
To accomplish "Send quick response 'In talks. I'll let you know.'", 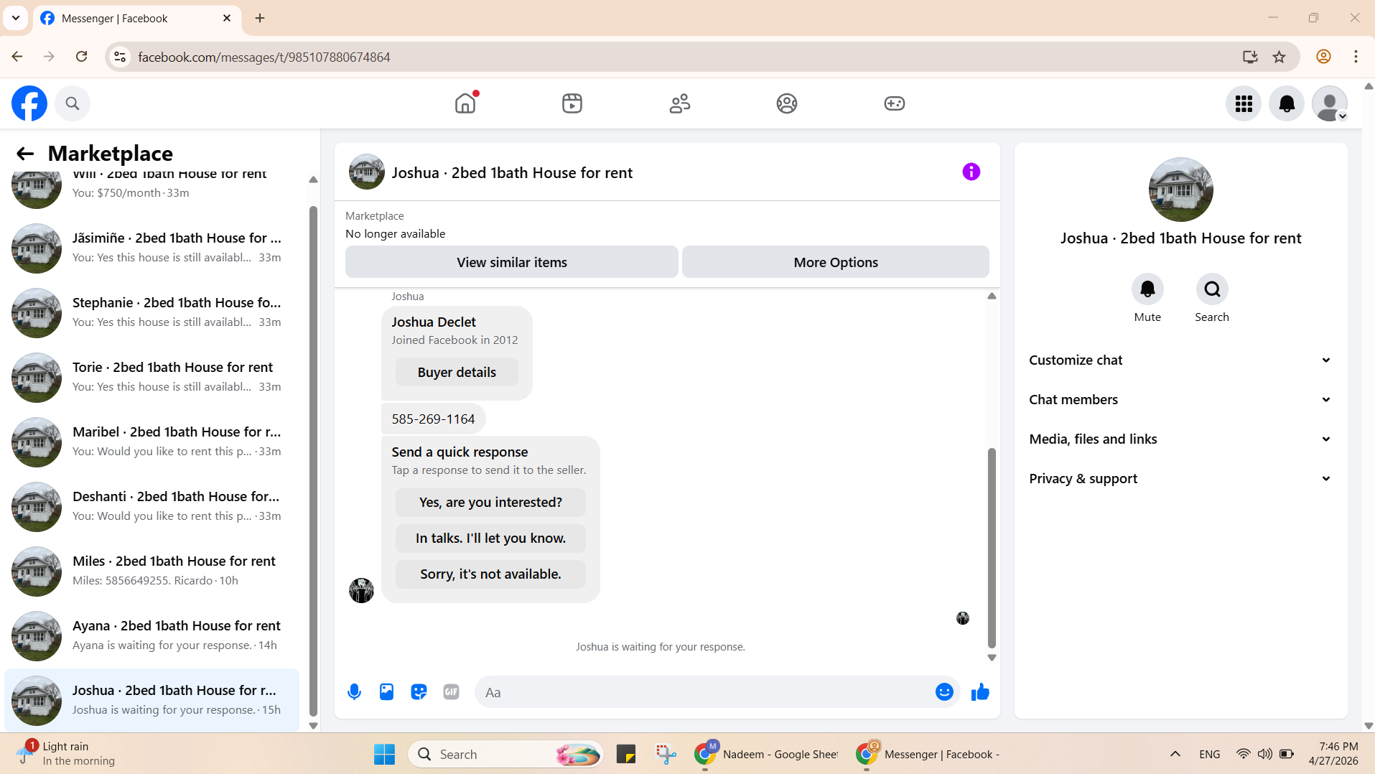I will tap(490, 538).
